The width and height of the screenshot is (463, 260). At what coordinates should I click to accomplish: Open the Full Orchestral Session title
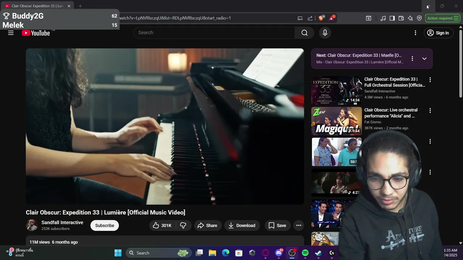pyautogui.click(x=395, y=82)
